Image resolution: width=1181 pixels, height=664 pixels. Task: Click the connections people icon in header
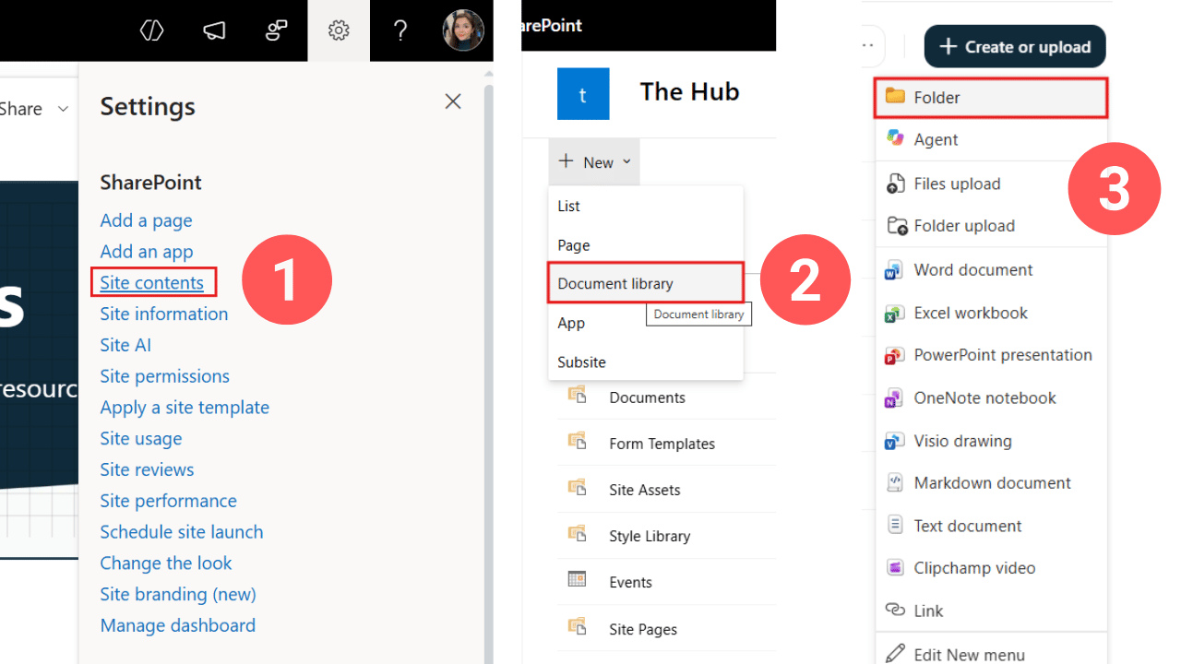(276, 31)
